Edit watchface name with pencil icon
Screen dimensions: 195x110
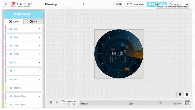pos(83,5)
